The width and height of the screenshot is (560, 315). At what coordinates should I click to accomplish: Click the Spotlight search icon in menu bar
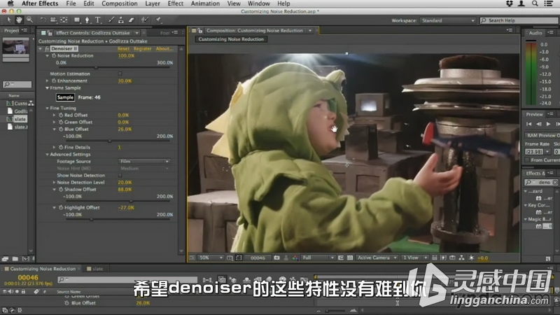(x=535, y=3)
